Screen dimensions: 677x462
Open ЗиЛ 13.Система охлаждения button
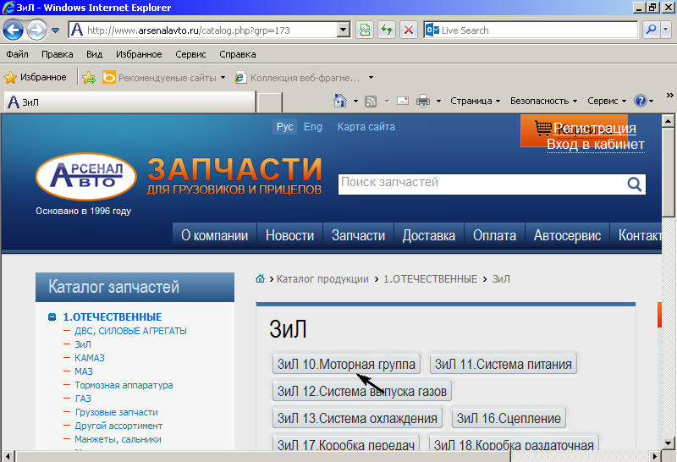357,418
